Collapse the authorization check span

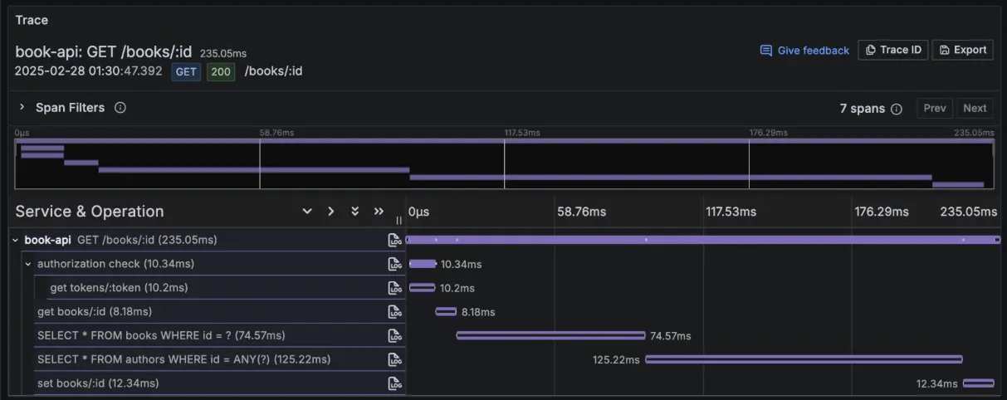(28, 264)
